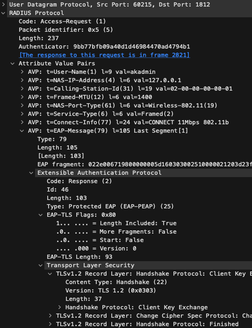Open the response in frame 2821 link
The height and width of the screenshot is (328, 252).
[x=104, y=55]
